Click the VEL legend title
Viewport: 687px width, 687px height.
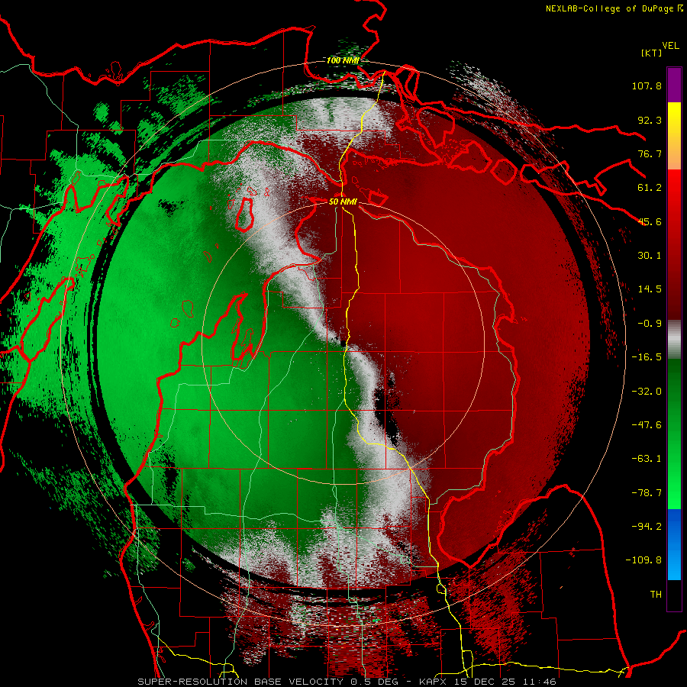click(x=670, y=46)
